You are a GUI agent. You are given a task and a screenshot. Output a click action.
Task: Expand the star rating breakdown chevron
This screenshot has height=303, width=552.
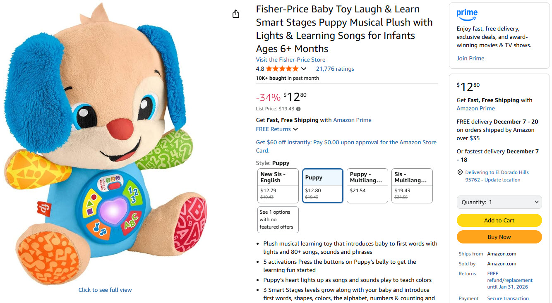[x=304, y=69]
